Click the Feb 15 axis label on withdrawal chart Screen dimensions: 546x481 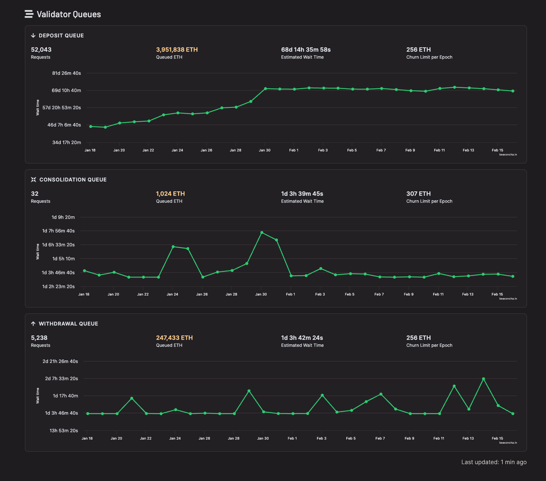pyautogui.click(x=497, y=438)
